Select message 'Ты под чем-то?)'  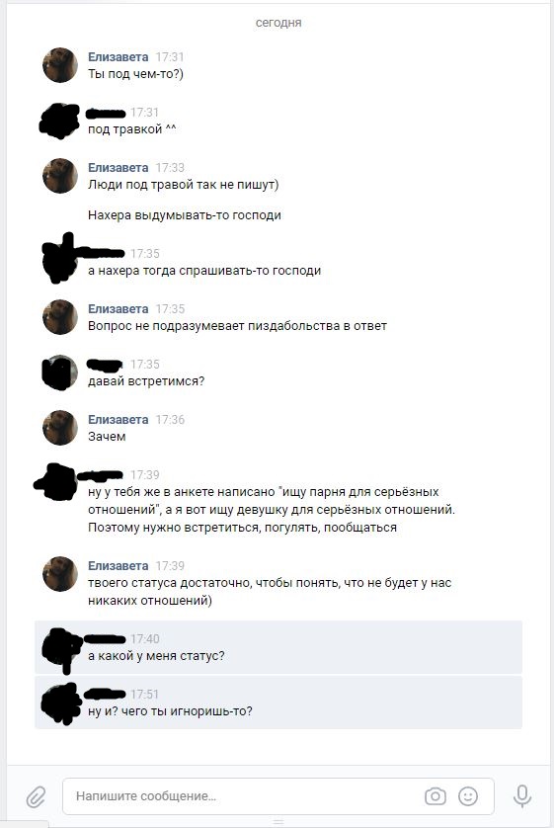[135, 74]
